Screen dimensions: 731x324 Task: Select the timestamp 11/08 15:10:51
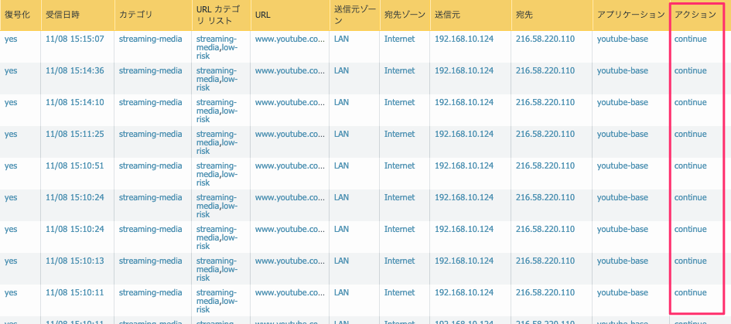(74, 166)
